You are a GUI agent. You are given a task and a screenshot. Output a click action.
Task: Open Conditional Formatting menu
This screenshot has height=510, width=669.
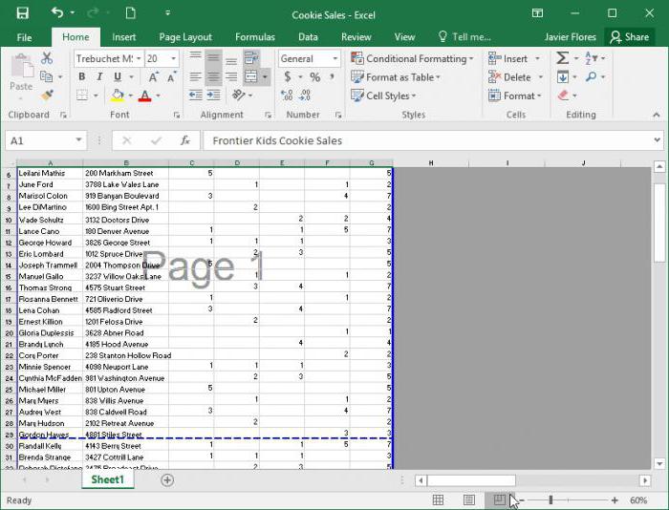coord(412,58)
